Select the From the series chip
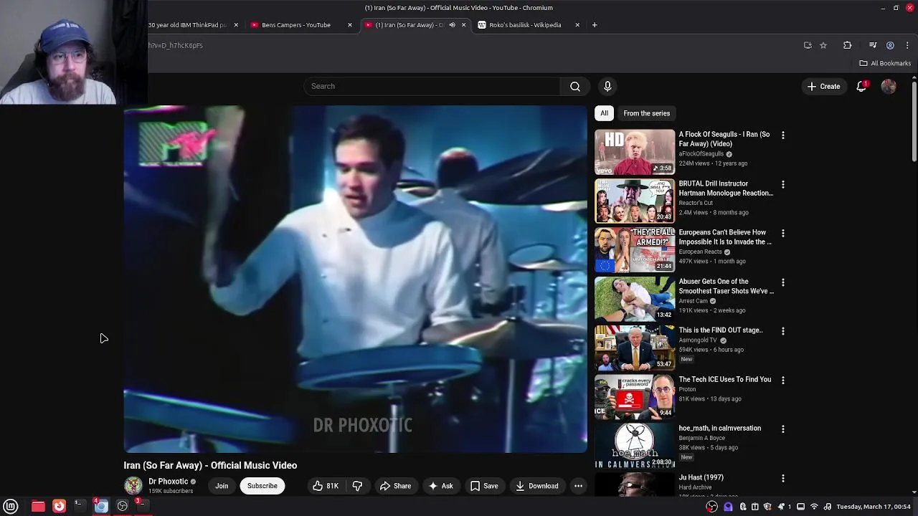Screen dimensions: 918x516 pyautogui.click(x=646, y=113)
